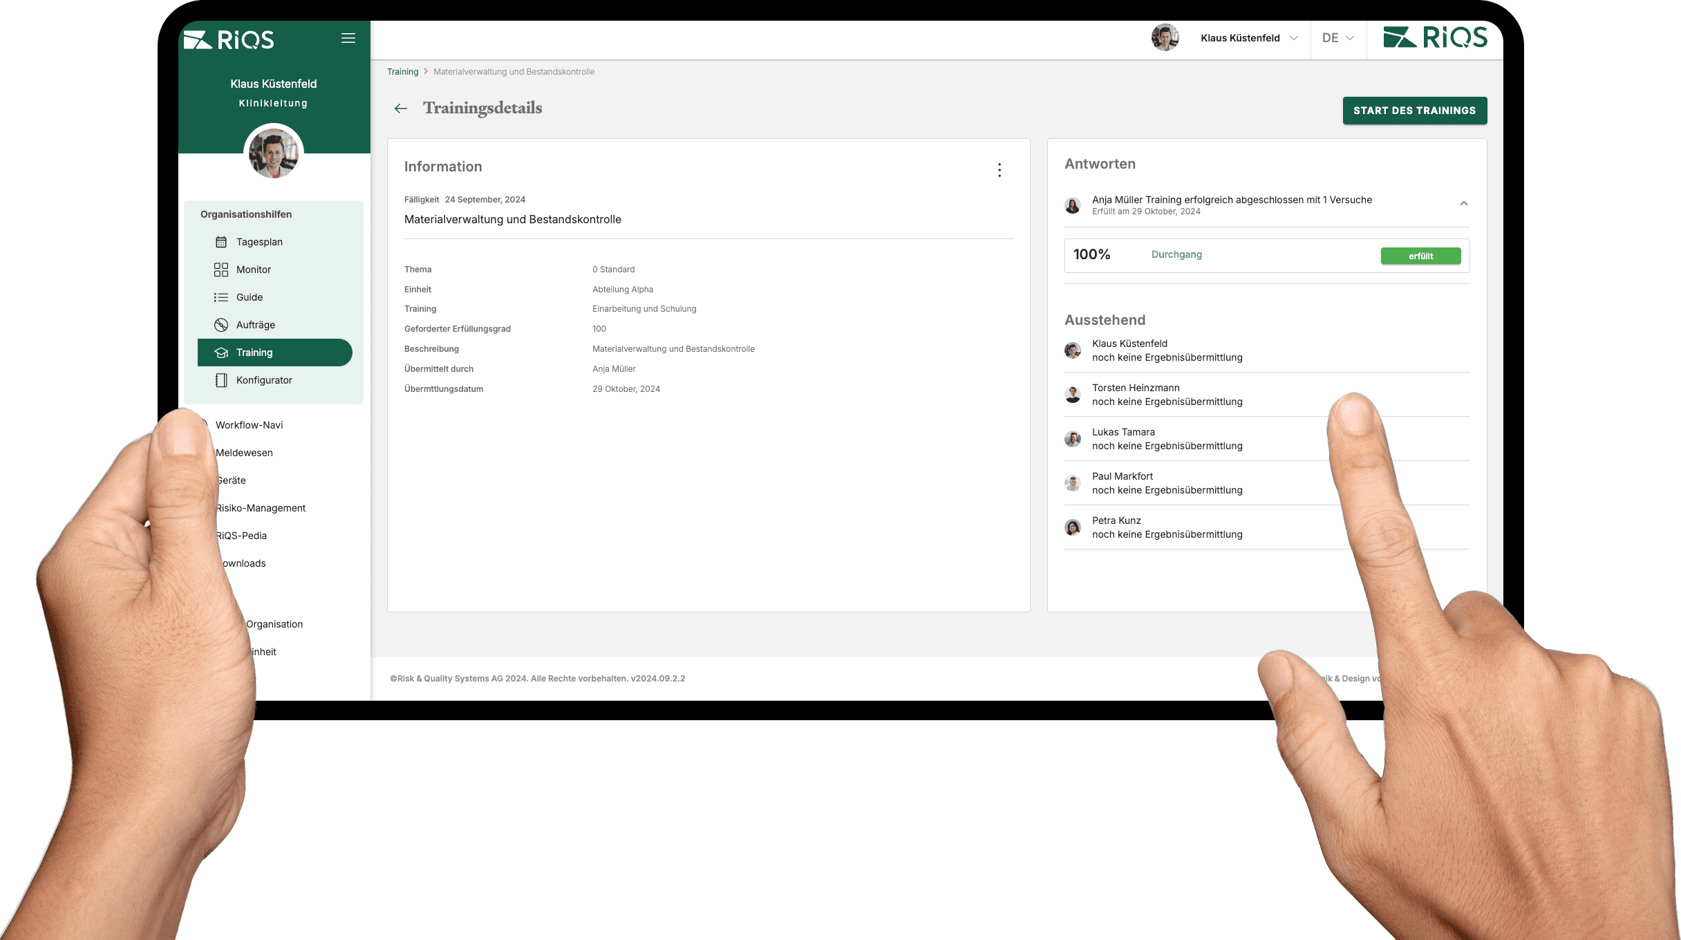Screen dimensions: 1681x940
Task: Click the Aufträge icon in sidebar
Action: coord(221,325)
